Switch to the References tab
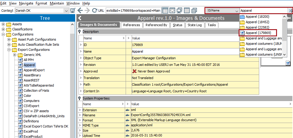 131,25
